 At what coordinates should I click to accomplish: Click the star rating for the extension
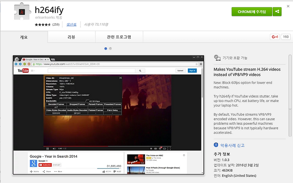(43, 24)
